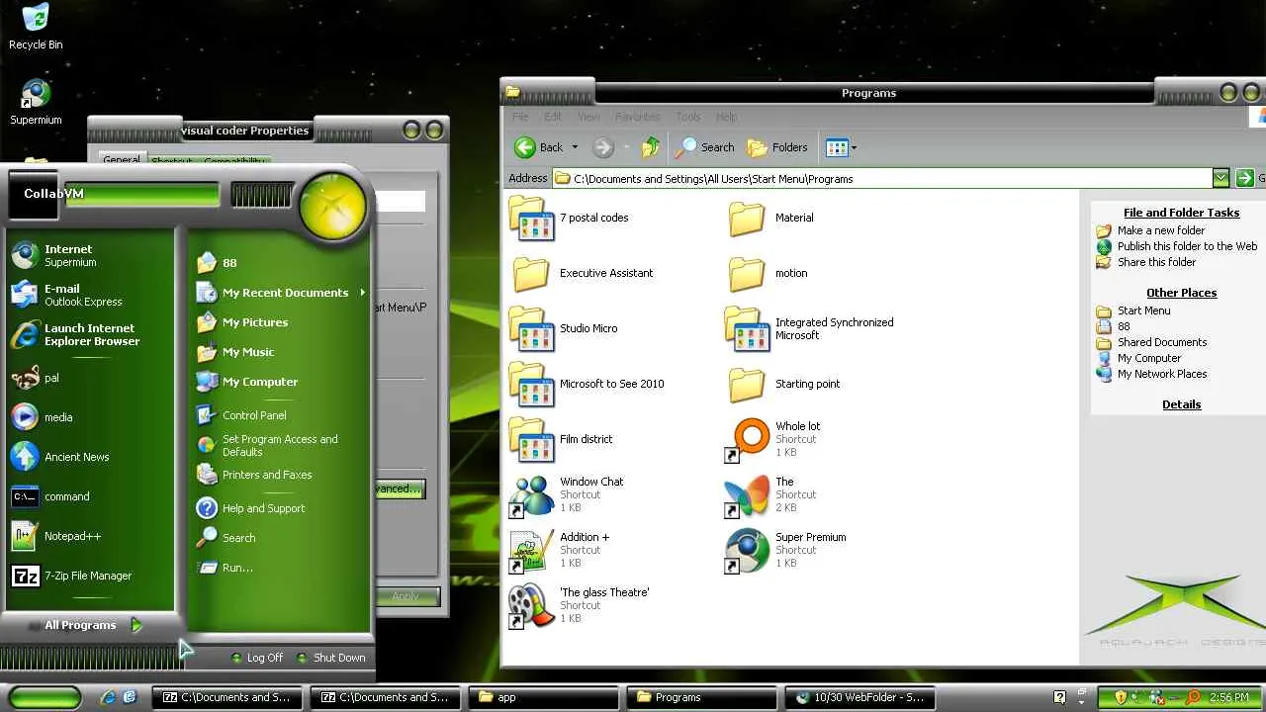Open the pal raccoon program

pyautogui.click(x=91, y=378)
